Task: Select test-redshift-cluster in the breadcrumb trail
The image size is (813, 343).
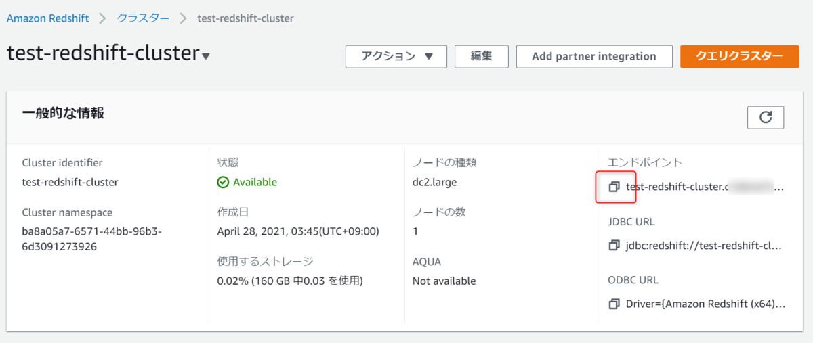Action: (x=245, y=18)
